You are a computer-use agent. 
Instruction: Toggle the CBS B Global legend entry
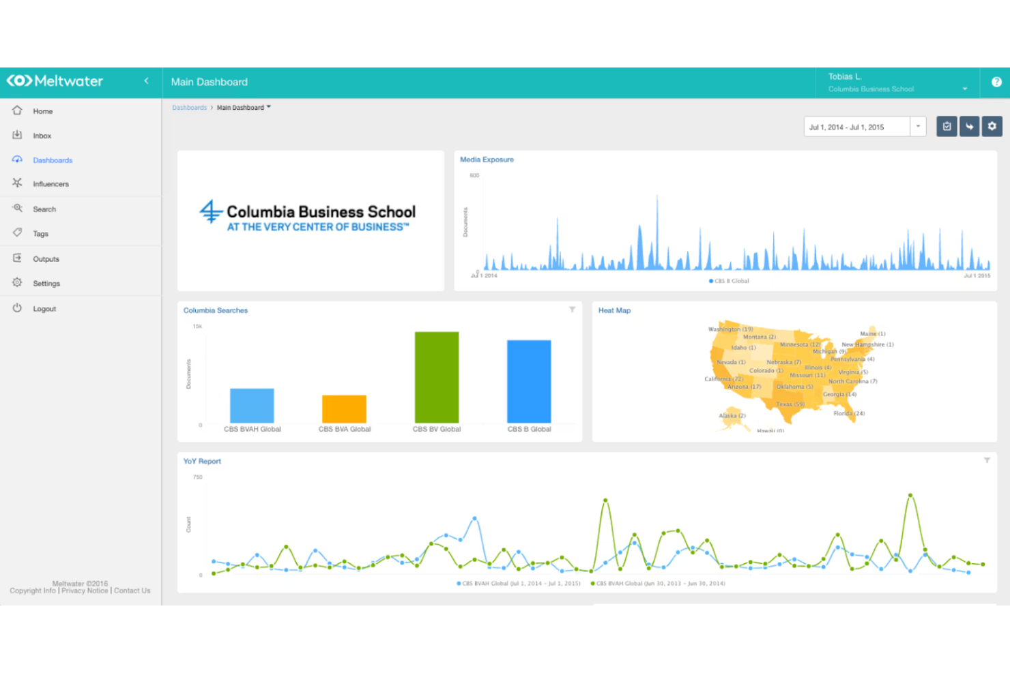729,281
